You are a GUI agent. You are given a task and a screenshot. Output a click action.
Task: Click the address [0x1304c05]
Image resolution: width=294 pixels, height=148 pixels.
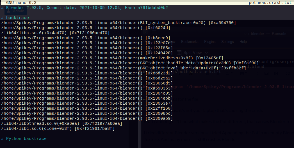coord(159,93)
